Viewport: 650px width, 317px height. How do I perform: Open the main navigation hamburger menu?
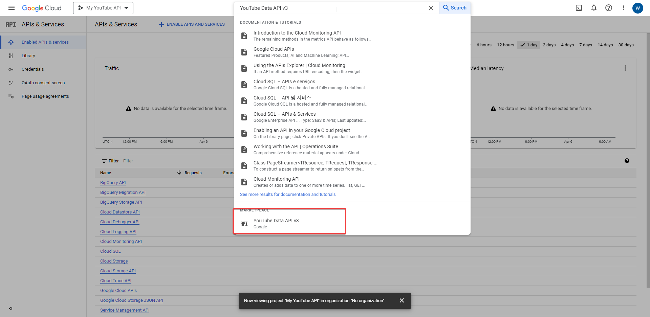click(x=11, y=8)
